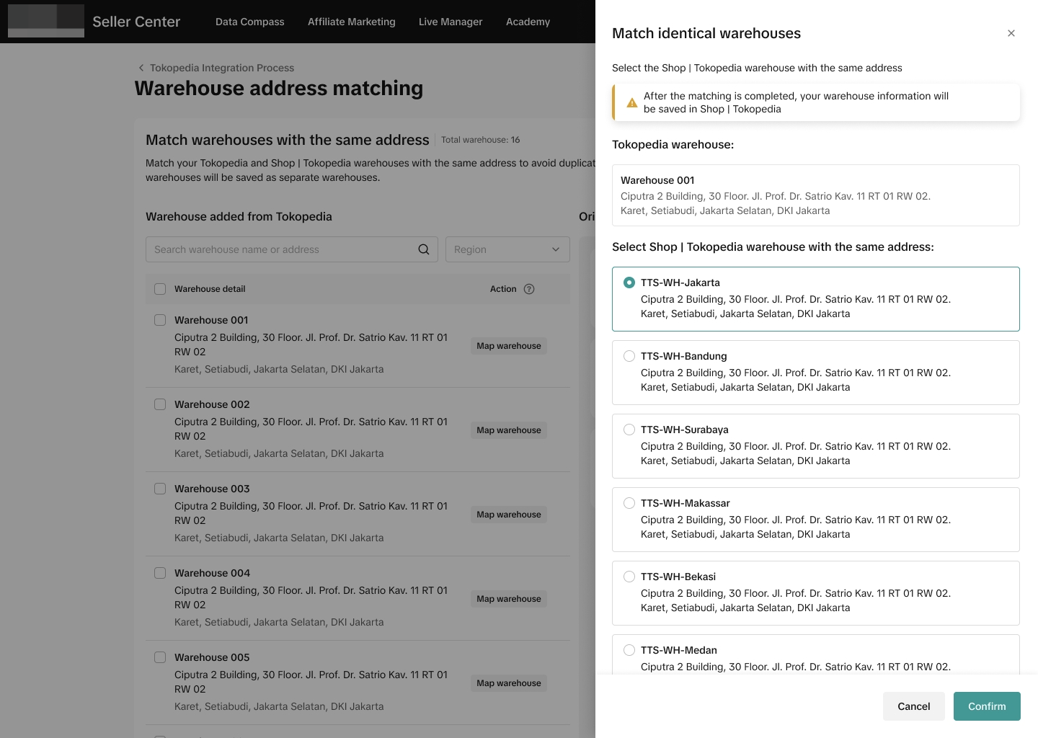Open the Data Compass menu
Screen dimensions: 1038x738
click(249, 22)
